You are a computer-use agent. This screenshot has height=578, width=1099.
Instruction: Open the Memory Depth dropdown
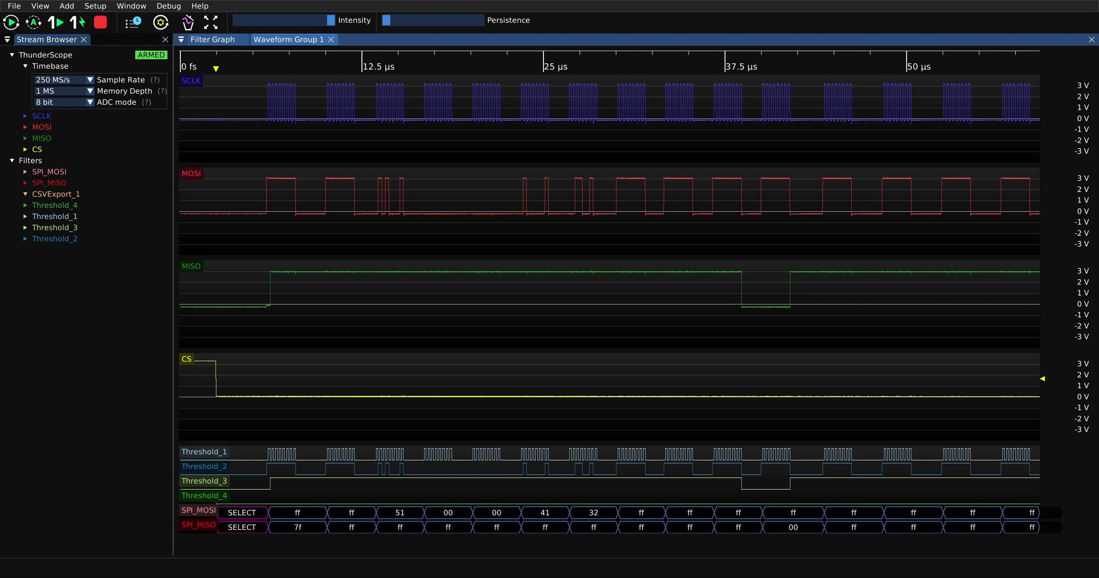pos(64,91)
